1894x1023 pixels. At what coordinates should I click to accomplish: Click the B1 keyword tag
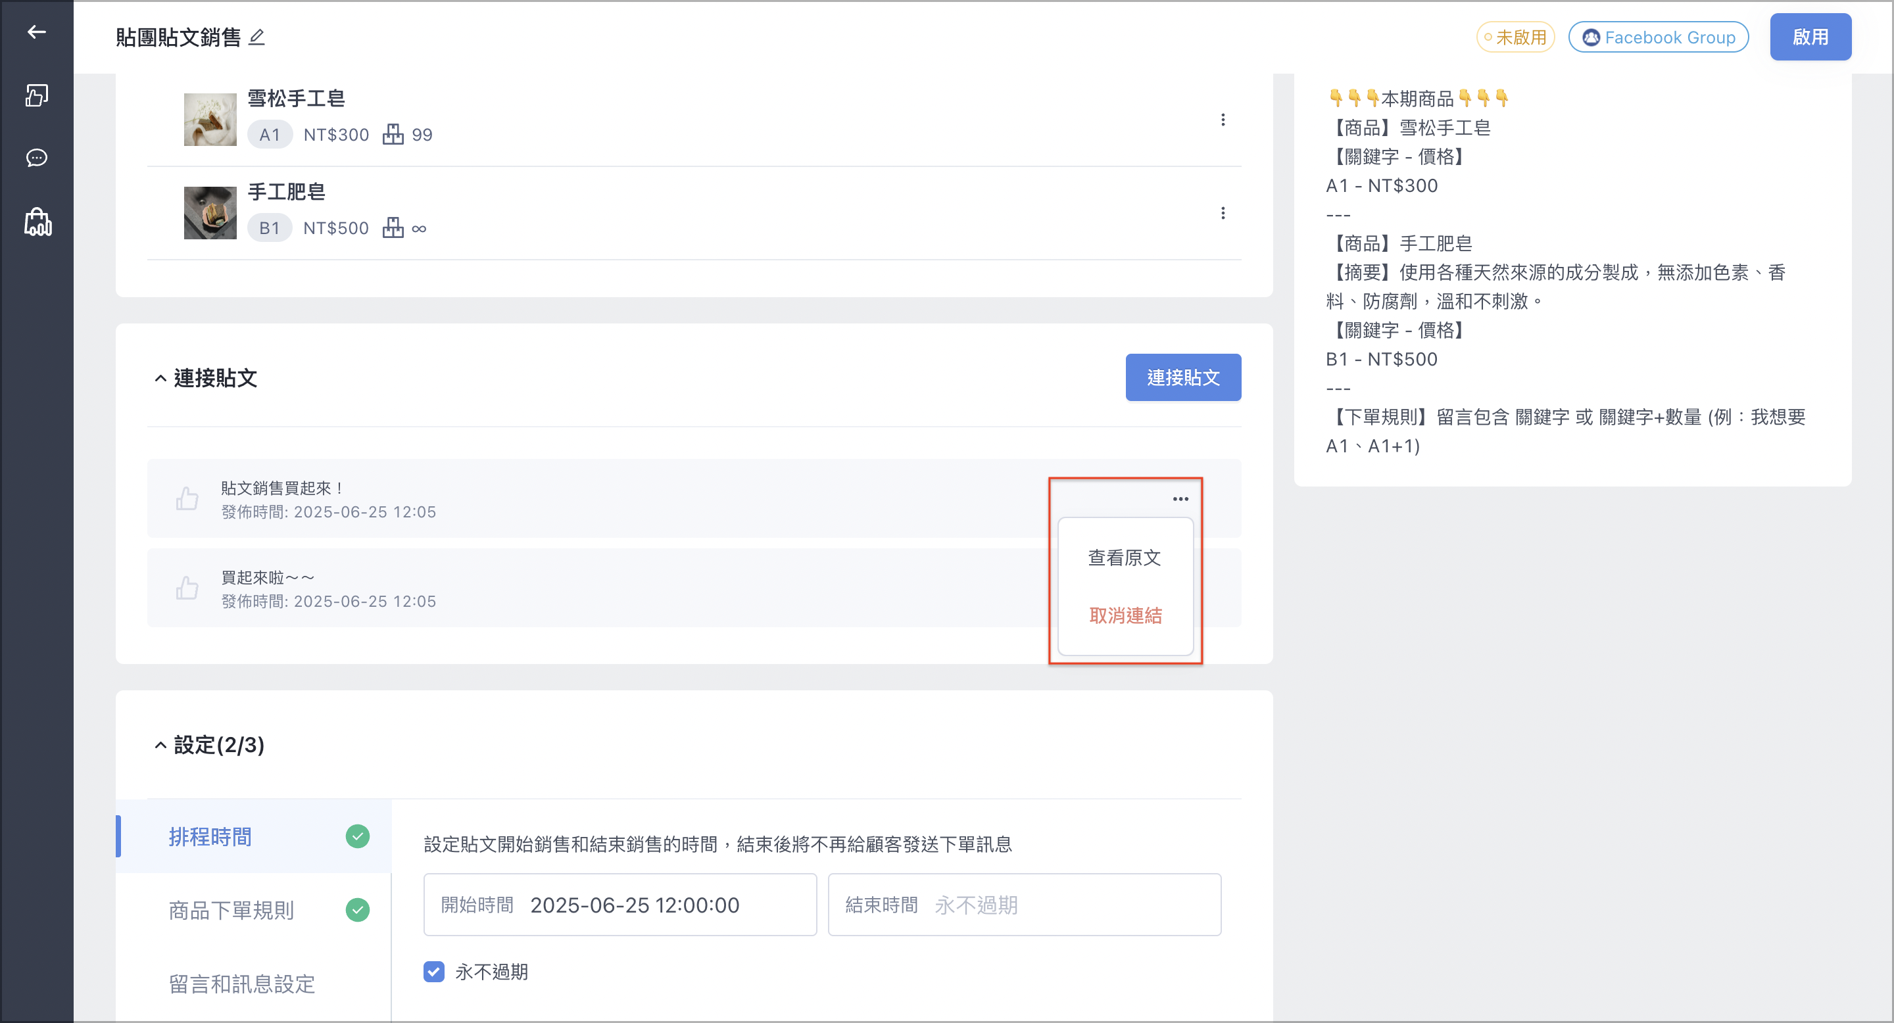(270, 228)
